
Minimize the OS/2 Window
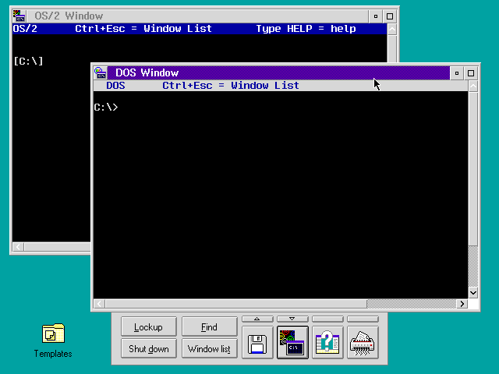tap(376, 16)
